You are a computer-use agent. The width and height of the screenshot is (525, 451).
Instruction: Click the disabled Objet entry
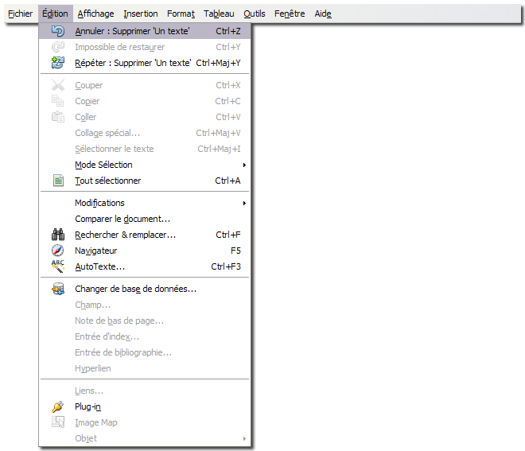click(145, 438)
